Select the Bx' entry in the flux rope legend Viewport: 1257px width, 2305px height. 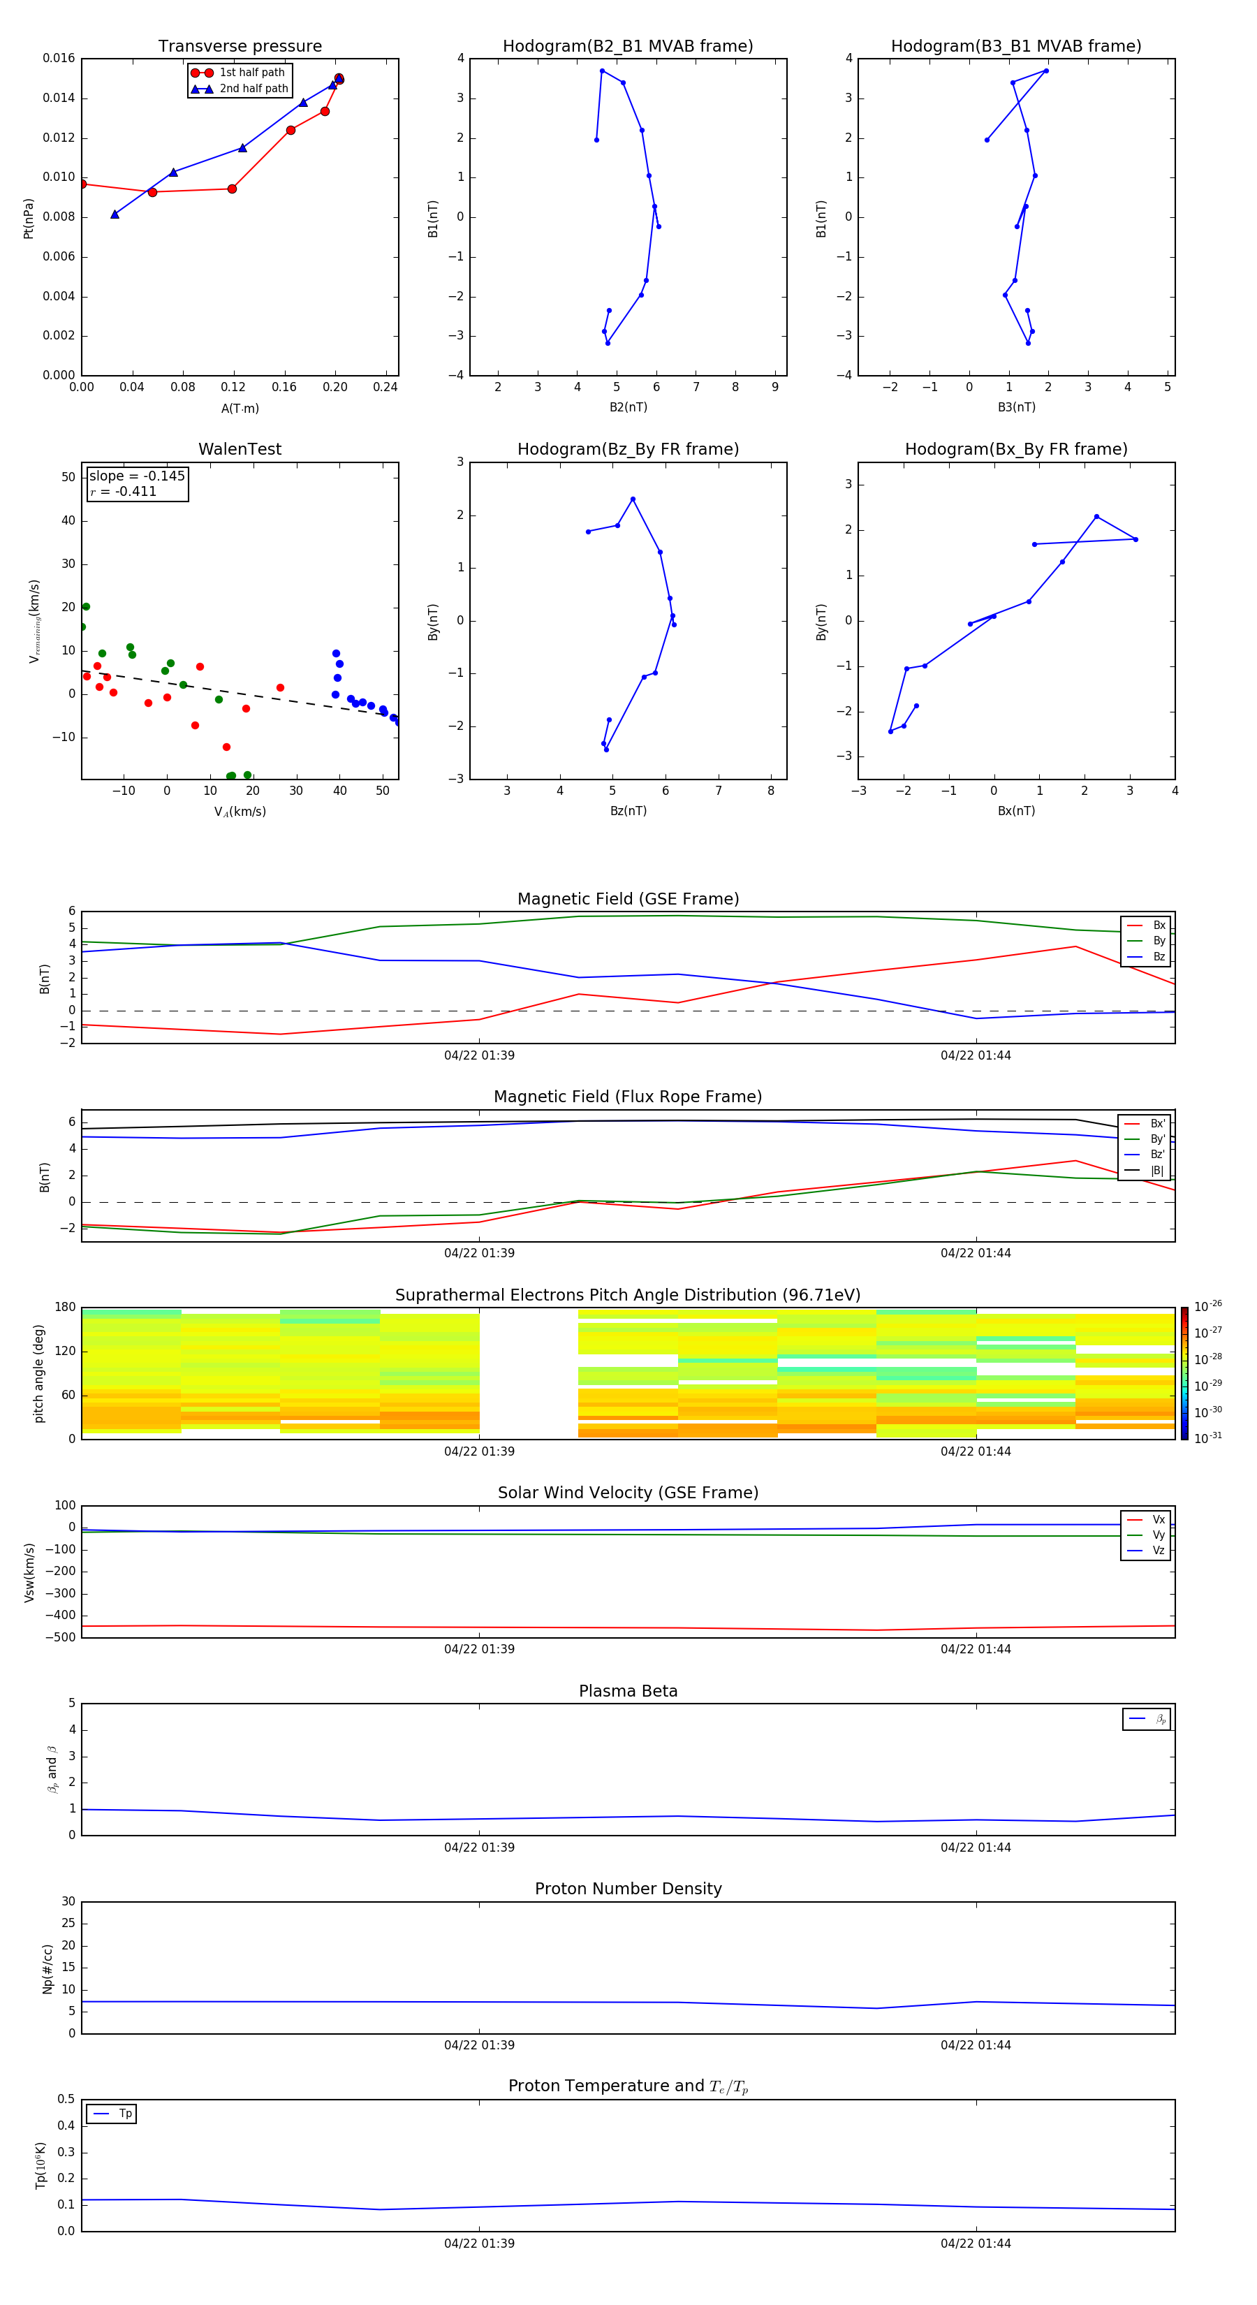(1145, 1124)
